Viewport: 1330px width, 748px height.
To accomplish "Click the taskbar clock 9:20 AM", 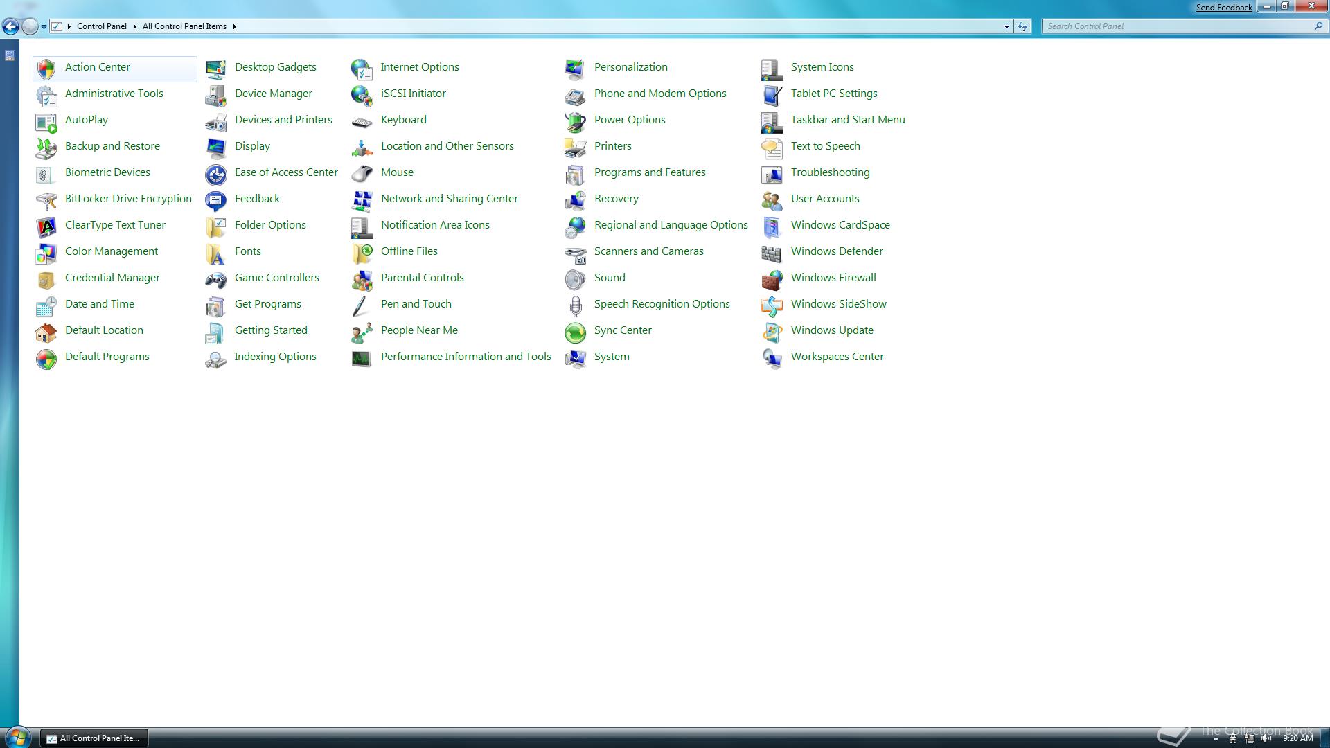I will [x=1297, y=738].
